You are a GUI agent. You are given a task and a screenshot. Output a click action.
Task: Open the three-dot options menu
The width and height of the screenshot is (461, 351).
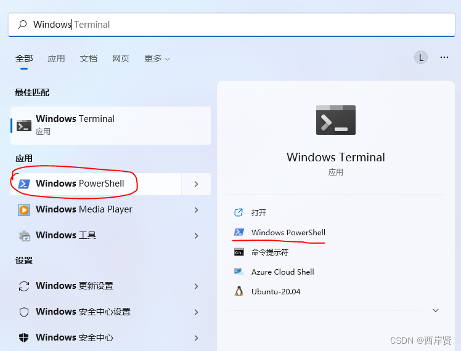tap(444, 57)
